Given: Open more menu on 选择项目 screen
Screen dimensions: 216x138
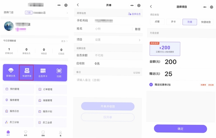Looking at the screenshot, I should coord(205,7).
